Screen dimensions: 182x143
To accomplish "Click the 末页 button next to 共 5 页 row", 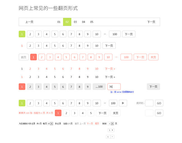I will tap(115, 113).
